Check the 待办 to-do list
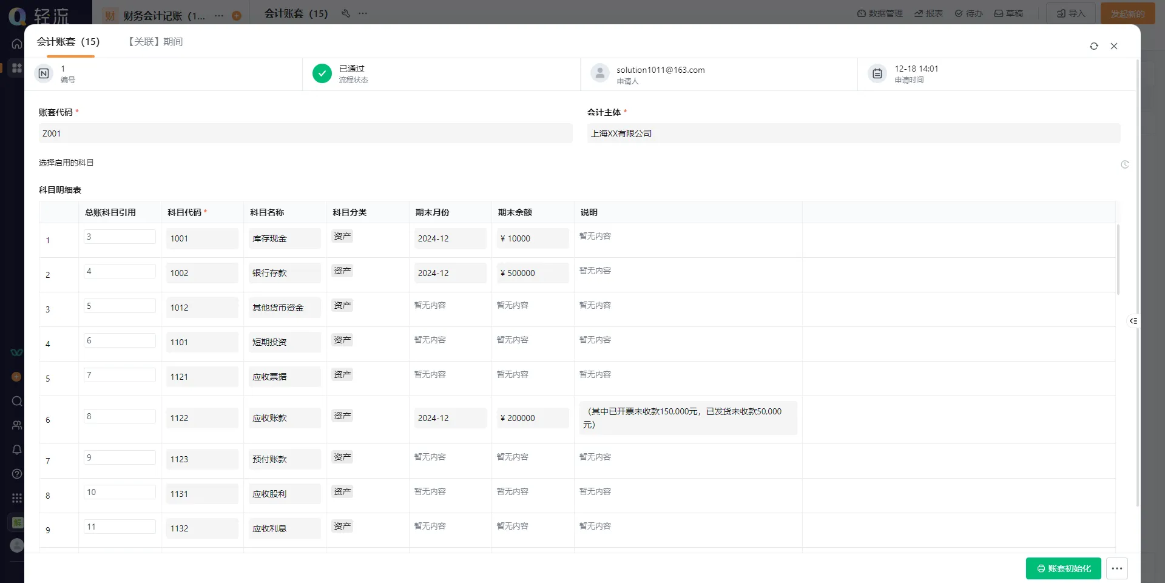Image resolution: width=1165 pixels, height=583 pixels. point(968,13)
